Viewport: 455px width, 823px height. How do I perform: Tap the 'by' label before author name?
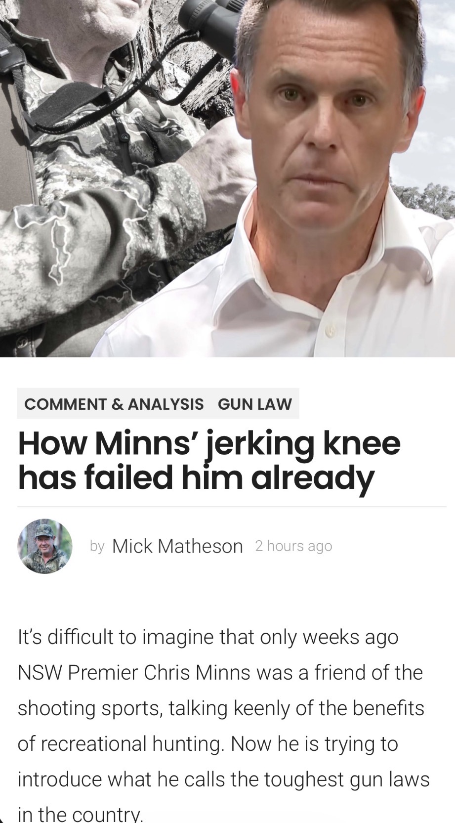pyautogui.click(x=97, y=547)
